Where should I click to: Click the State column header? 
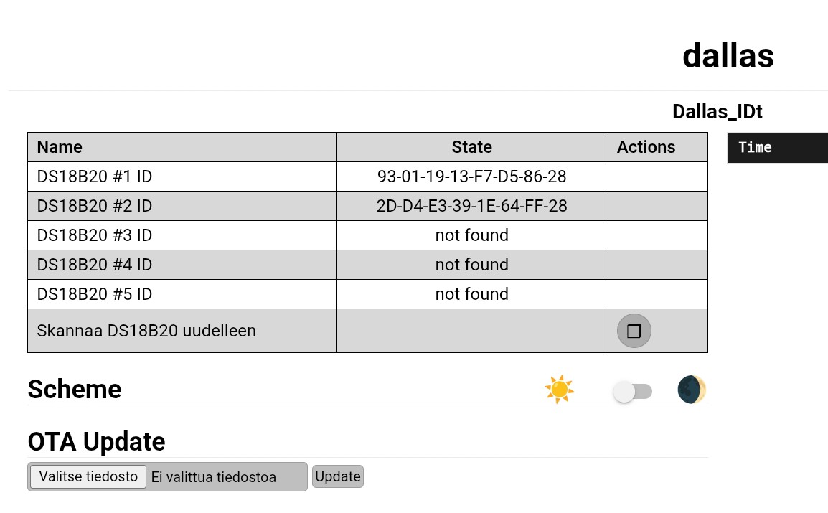471,147
